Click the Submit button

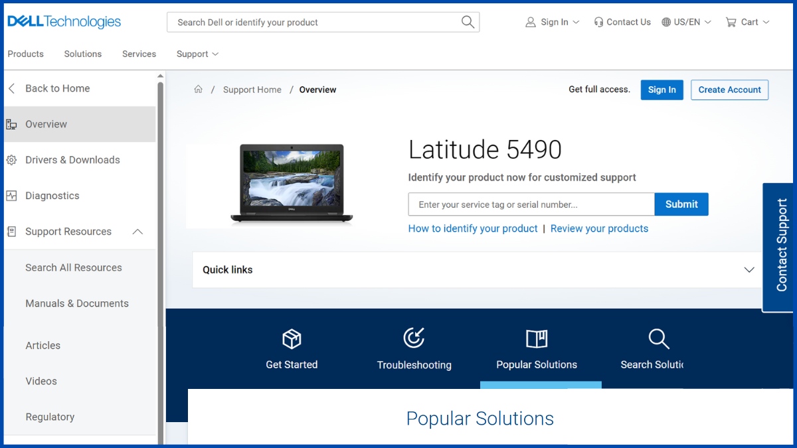coord(681,204)
